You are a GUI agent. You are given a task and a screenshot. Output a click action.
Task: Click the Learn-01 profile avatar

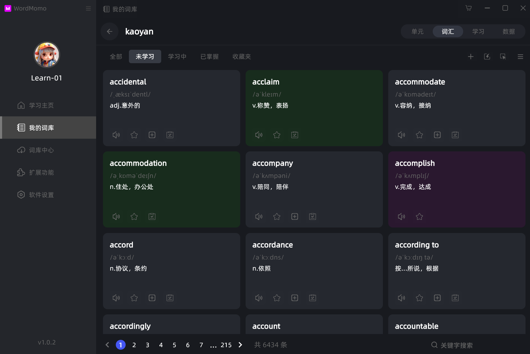pyautogui.click(x=47, y=55)
